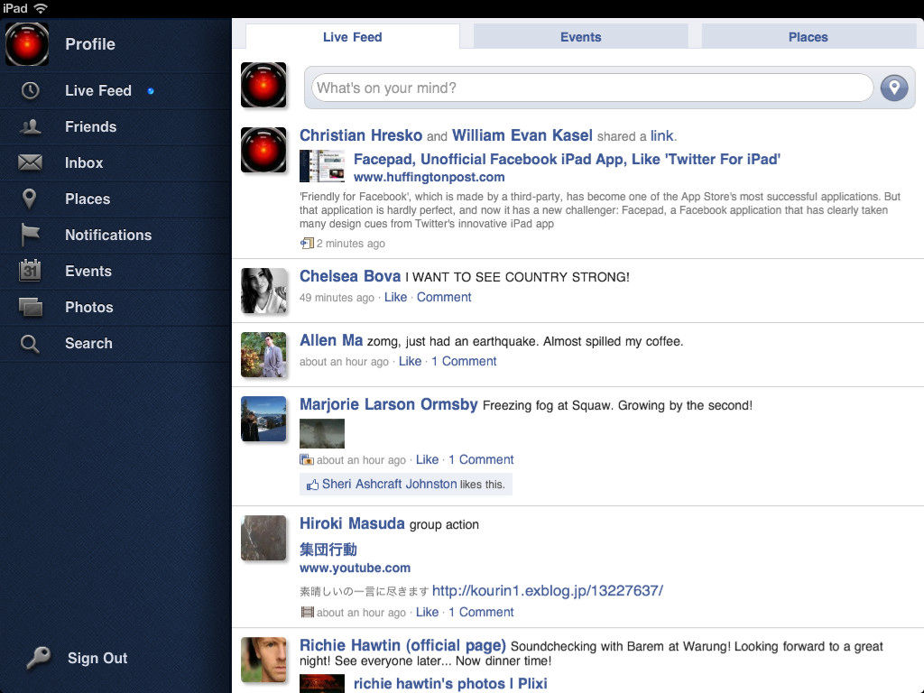The image size is (924, 693).
Task: Tap the shared 'link' word in Christian's post
Action: pyautogui.click(x=661, y=136)
